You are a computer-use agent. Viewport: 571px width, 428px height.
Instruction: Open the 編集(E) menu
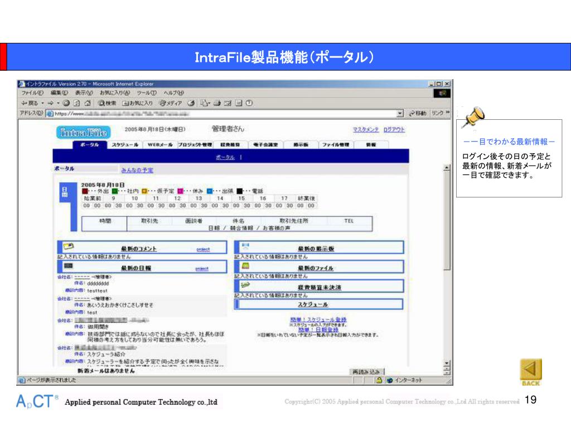(x=59, y=93)
